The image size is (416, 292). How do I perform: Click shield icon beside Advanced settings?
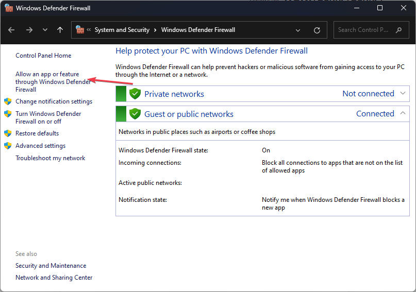click(x=8, y=145)
